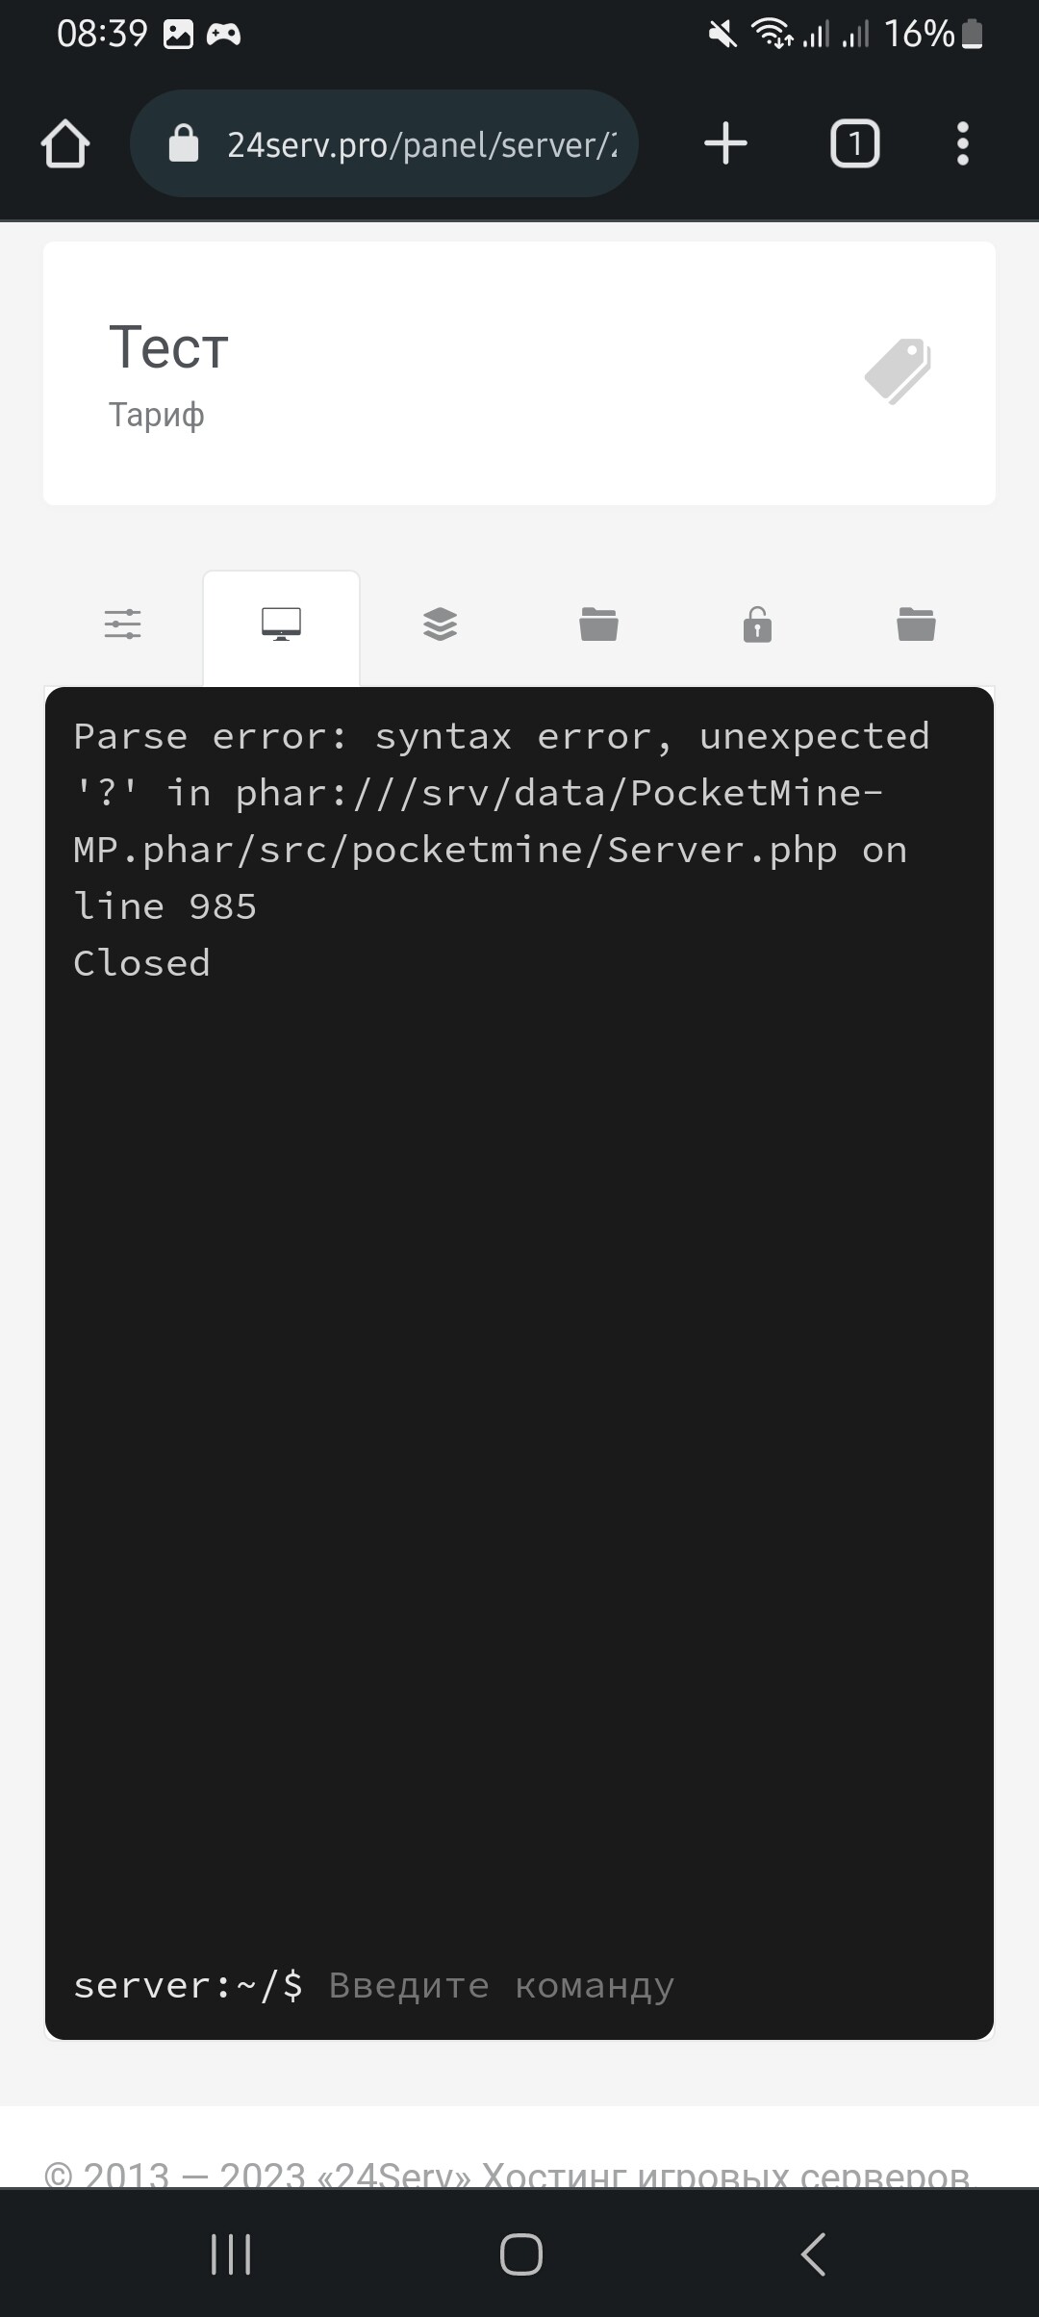Tap the Android recent apps button
The height and width of the screenshot is (2317, 1039).
point(231,2254)
